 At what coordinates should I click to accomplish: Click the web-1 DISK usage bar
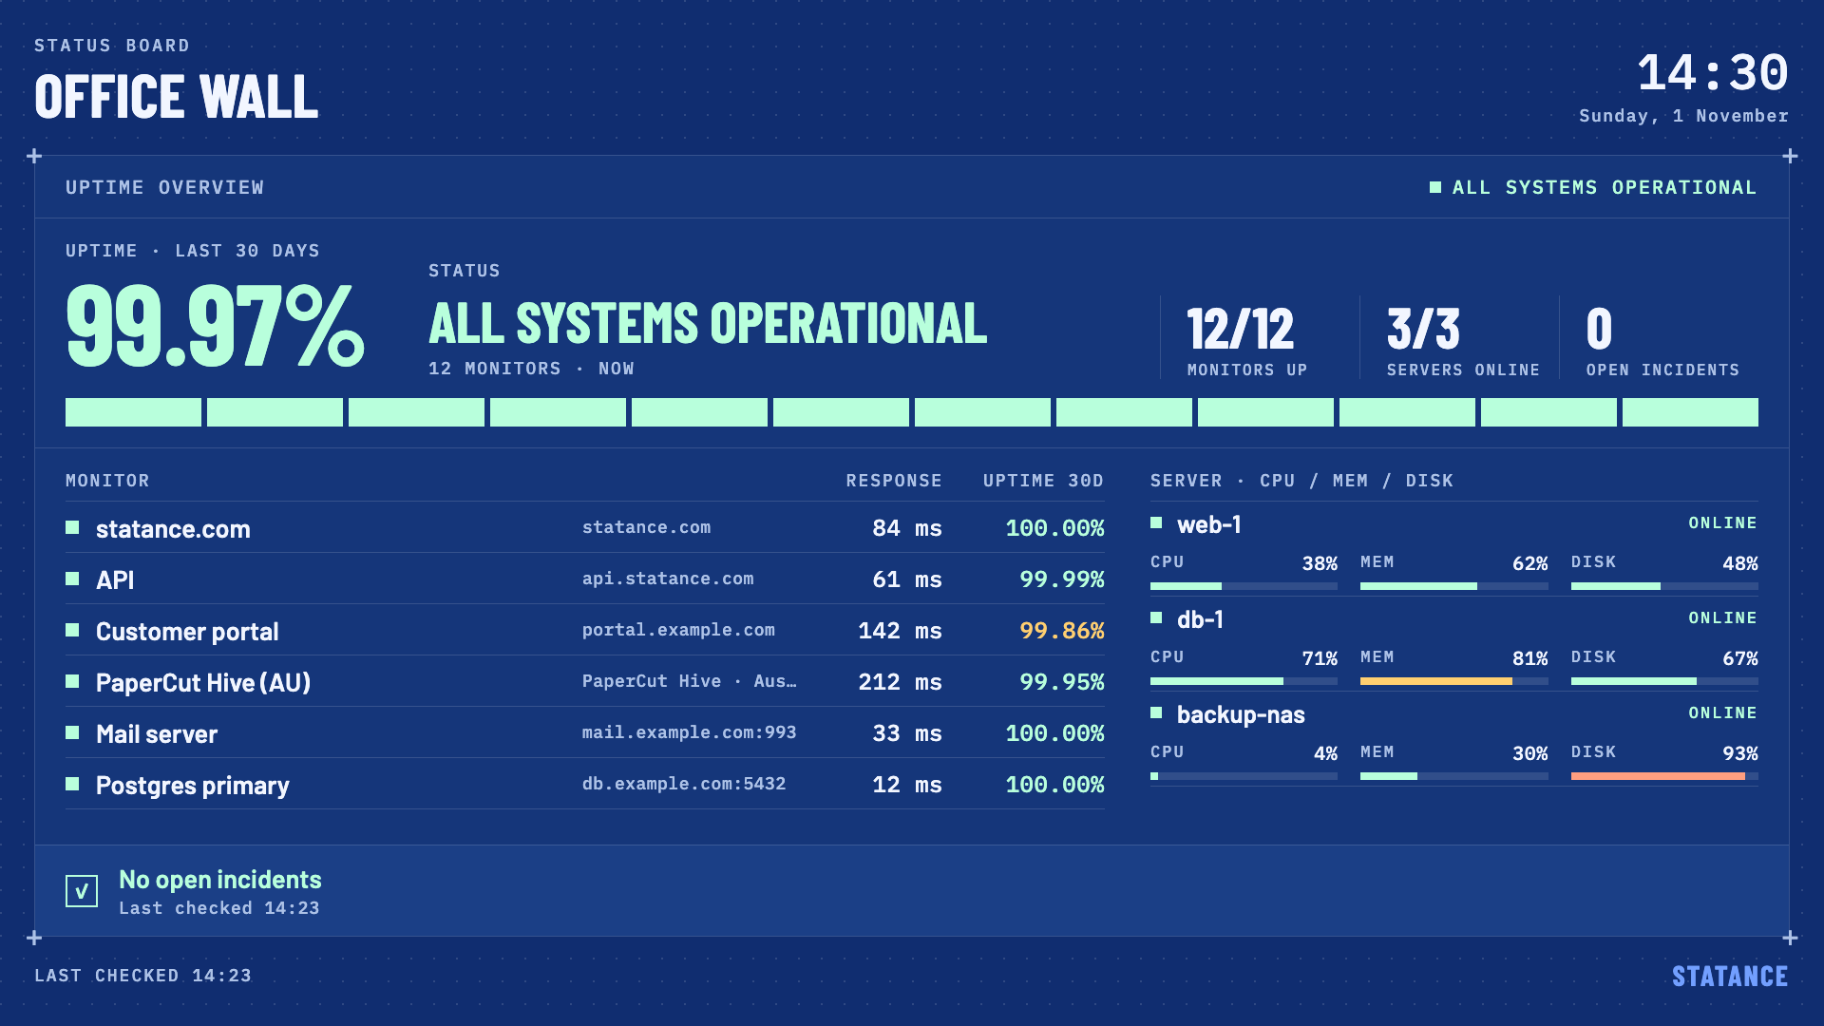1664,586
